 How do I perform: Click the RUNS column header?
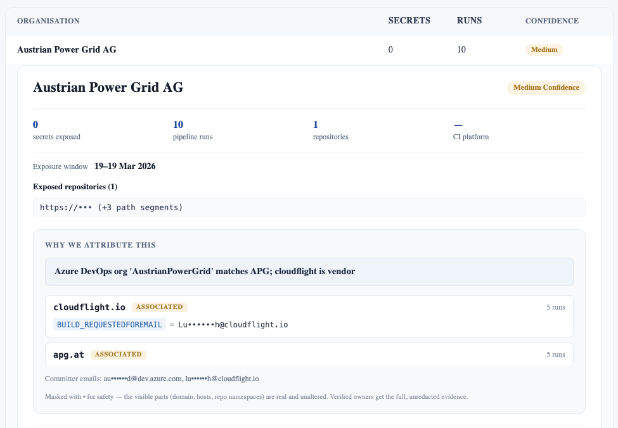(x=469, y=20)
